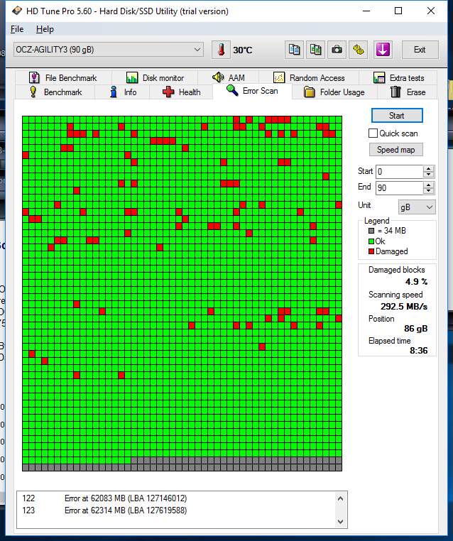Click the Position 86 gB value
The width and height of the screenshot is (453, 541).
click(x=415, y=329)
